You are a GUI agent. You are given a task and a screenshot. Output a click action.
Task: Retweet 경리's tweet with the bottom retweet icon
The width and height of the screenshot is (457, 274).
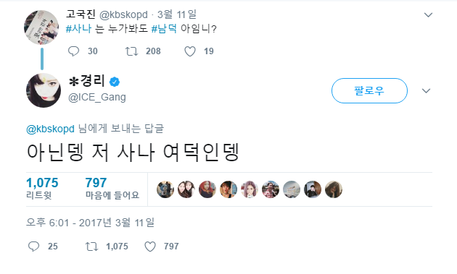click(91, 247)
